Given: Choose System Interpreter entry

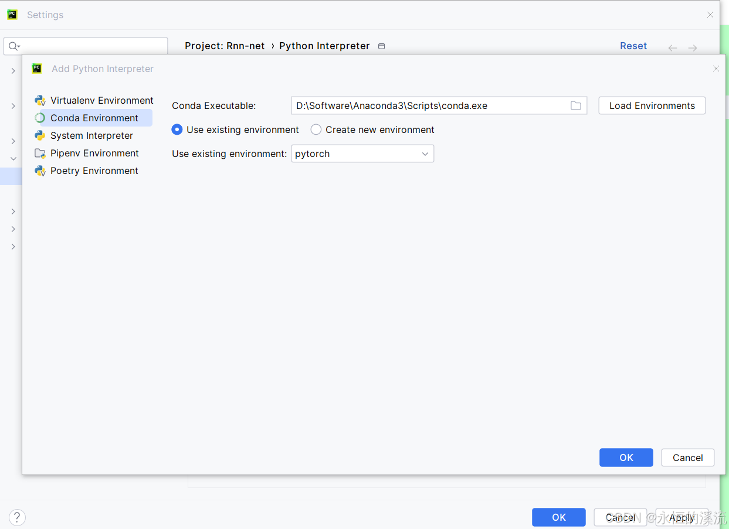Looking at the screenshot, I should pyautogui.click(x=91, y=135).
